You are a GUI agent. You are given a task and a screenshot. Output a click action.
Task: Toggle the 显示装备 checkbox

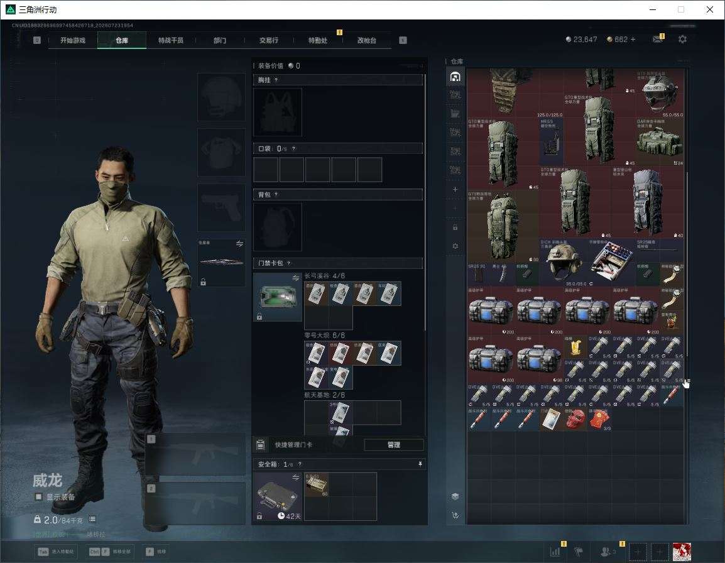click(x=38, y=497)
